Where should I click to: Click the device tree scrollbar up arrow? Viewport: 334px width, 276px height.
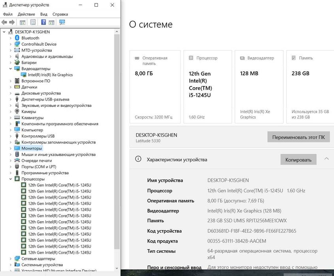pos(117,32)
